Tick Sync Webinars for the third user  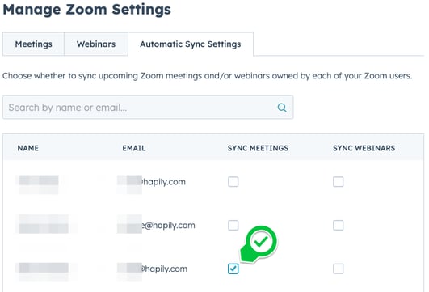pos(339,269)
